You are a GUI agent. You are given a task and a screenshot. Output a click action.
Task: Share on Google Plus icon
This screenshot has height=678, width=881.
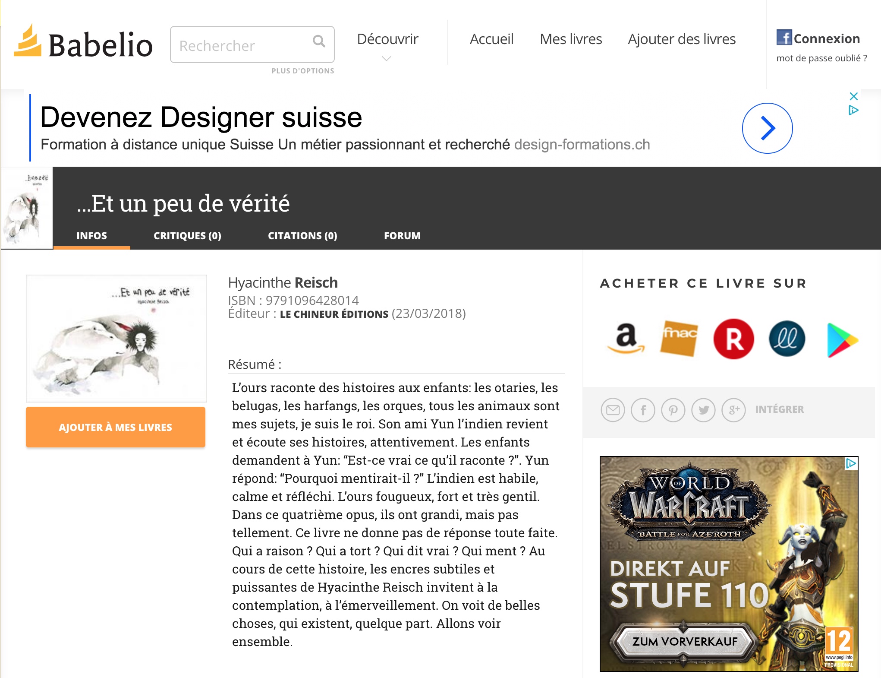pos(733,410)
